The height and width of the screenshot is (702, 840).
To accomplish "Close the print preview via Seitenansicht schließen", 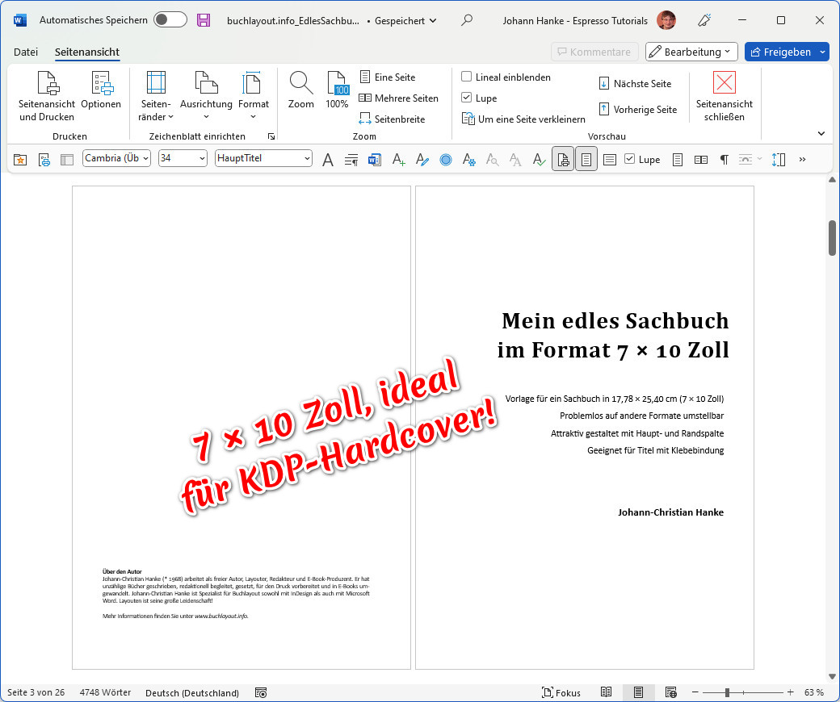I will 724,96.
